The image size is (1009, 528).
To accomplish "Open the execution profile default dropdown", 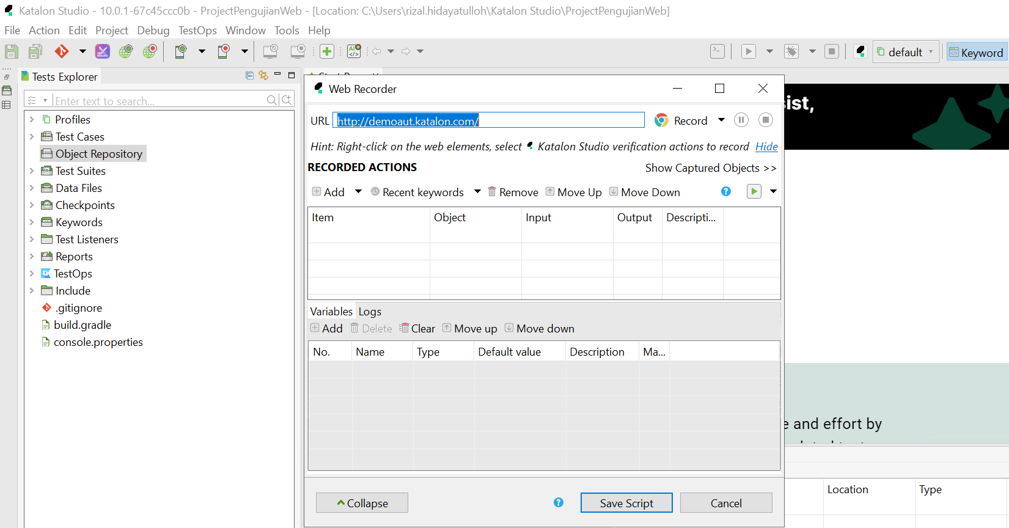I will pyautogui.click(x=906, y=52).
